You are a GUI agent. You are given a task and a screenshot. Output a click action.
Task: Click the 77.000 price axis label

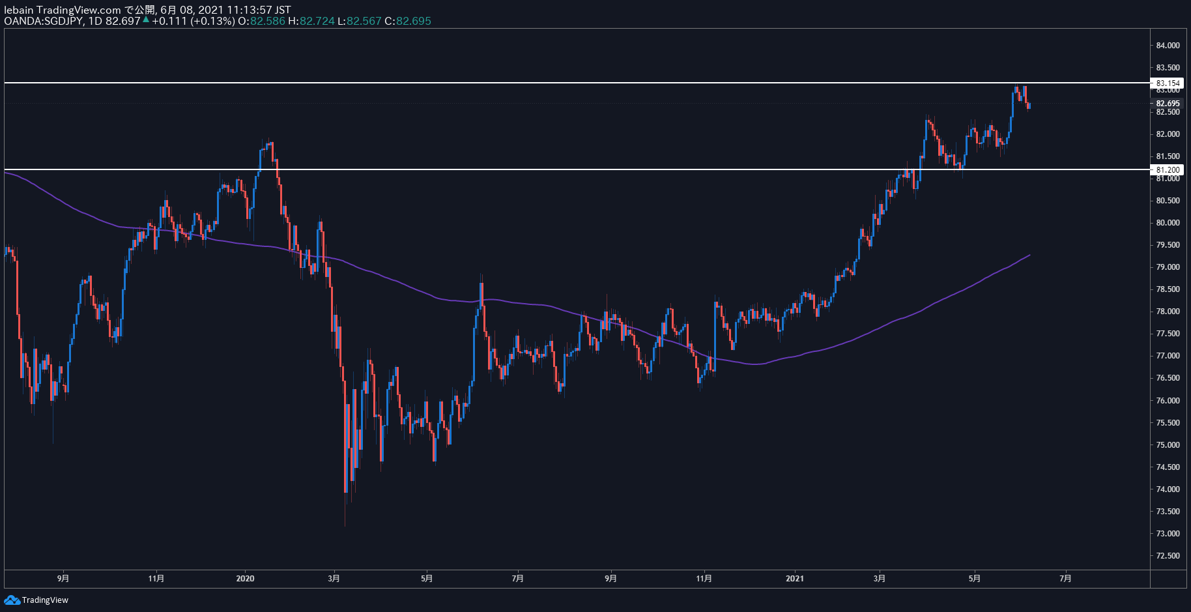tap(1168, 355)
